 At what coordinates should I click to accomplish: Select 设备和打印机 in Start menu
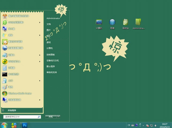(x=52, y=61)
